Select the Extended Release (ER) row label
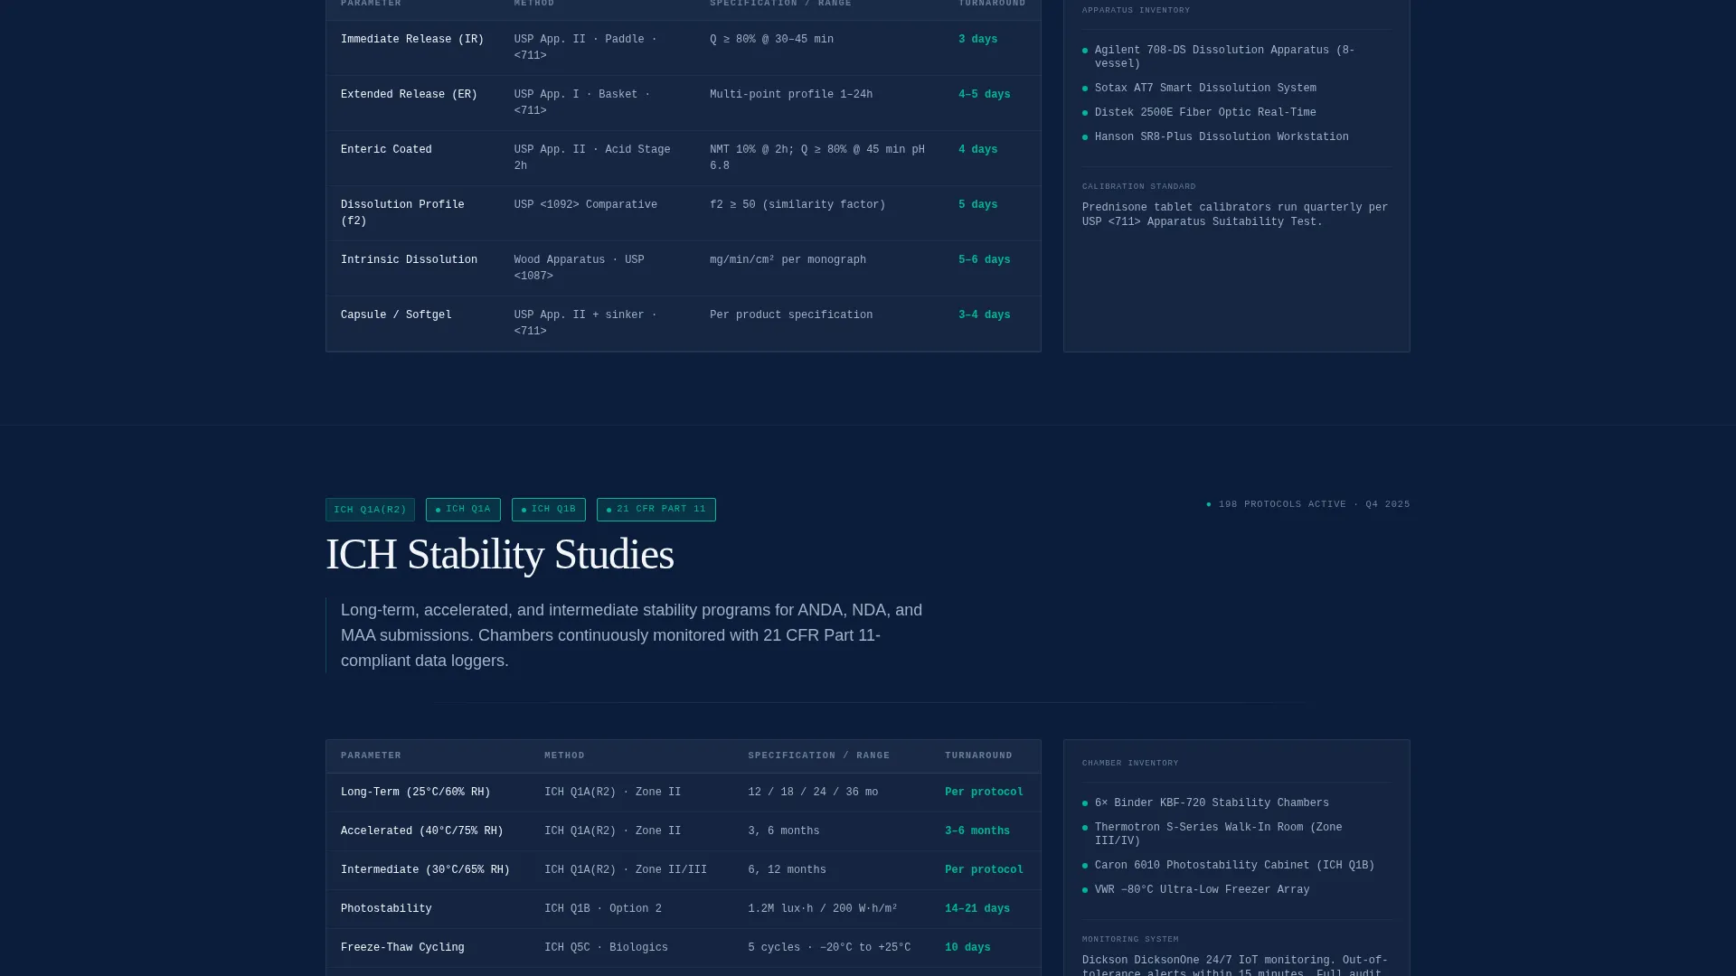The height and width of the screenshot is (976, 1736). point(409,95)
